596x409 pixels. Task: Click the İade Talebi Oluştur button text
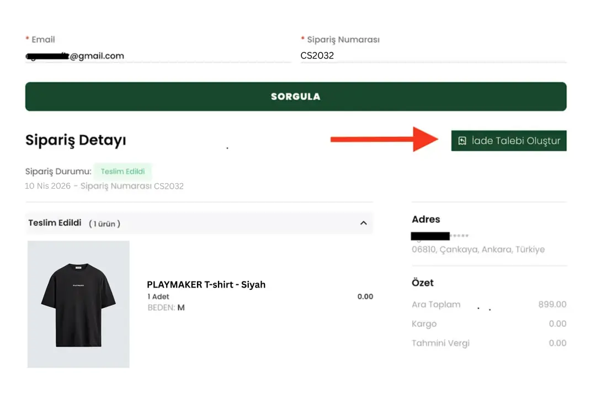[x=515, y=141]
